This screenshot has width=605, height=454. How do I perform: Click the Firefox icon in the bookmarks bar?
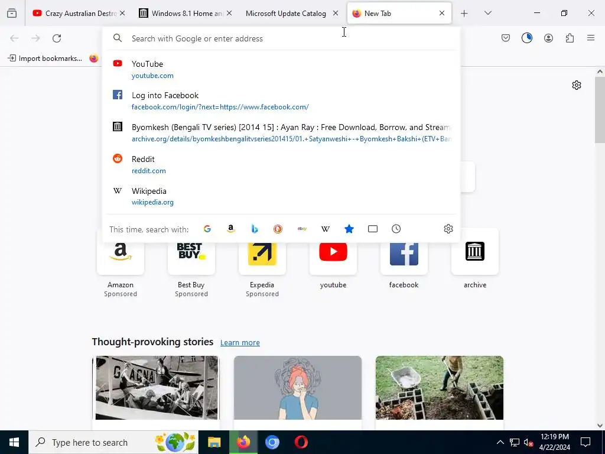(x=94, y=59)
